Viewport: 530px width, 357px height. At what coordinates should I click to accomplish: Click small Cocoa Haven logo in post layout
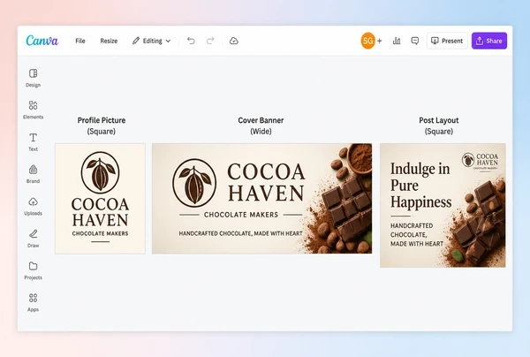pyautogui.click(x=480, y=162)
